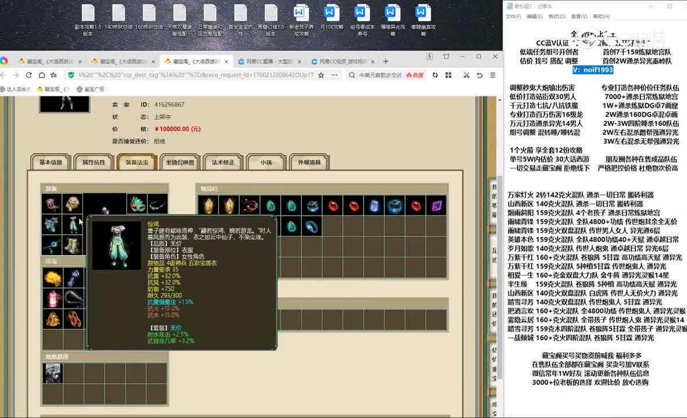Viewport: 687px width, 418px height.
Task: Click the golden cloud talisman icon
Action: [52, 278]
